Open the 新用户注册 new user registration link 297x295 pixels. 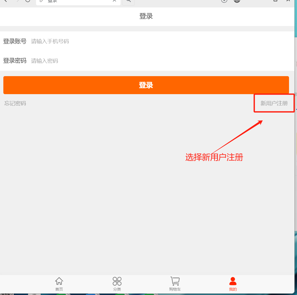point(274,103)
